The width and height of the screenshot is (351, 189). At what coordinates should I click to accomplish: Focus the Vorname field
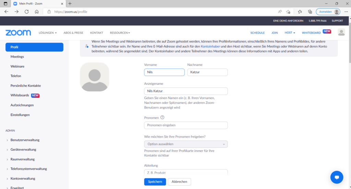point(164,72)
